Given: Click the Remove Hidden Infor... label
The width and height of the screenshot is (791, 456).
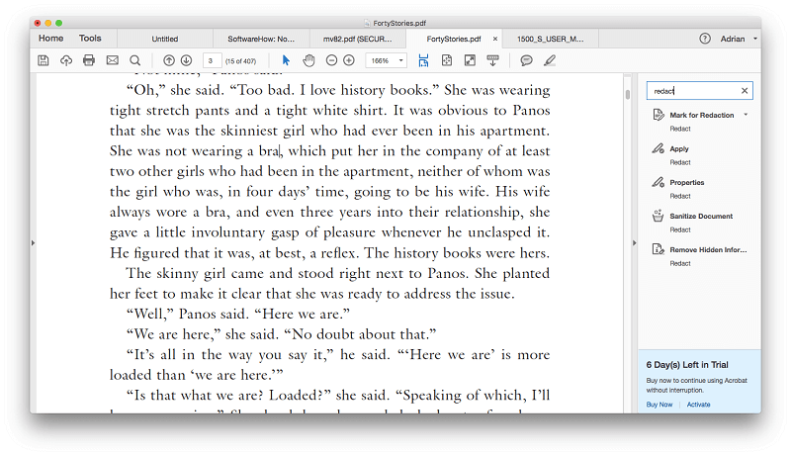Looking at the screenshot, I should (708, 249).
